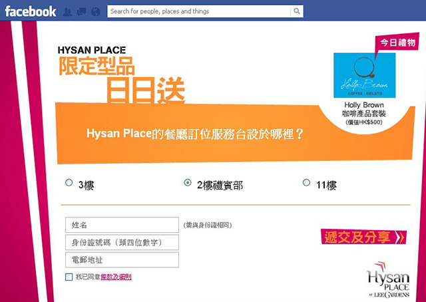Click the 姓名 name field
426x302 pixels.
122,225
